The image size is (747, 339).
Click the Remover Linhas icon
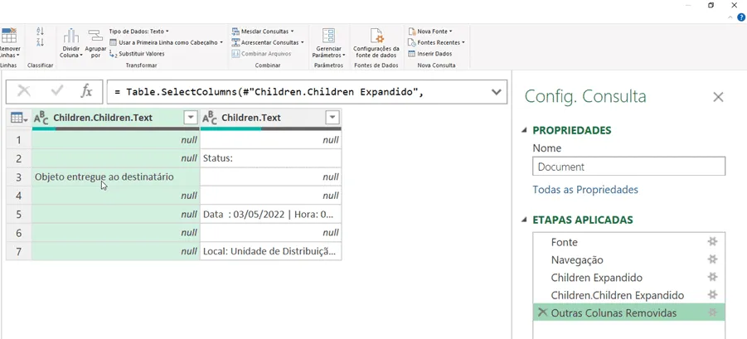pos(8,36)
